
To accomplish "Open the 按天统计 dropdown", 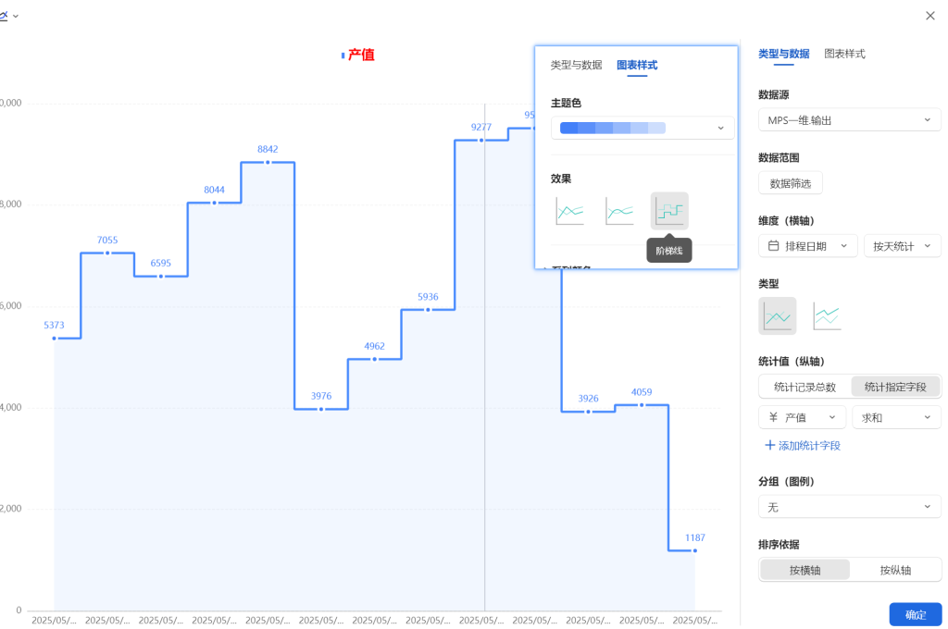I will coord(902,246).
